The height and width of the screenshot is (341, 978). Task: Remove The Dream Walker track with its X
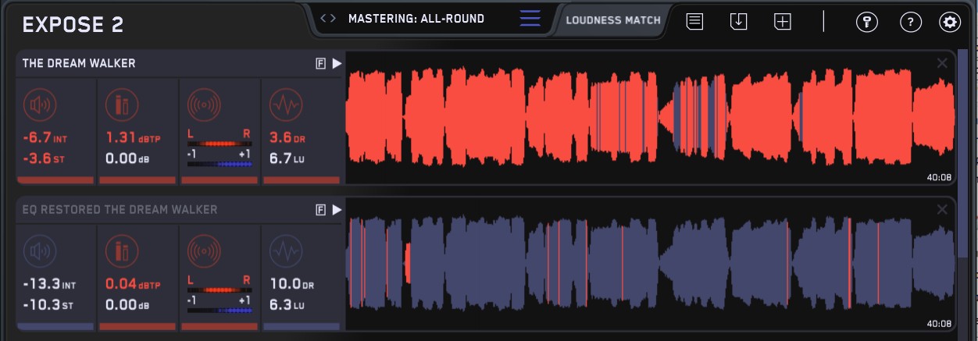click(942, 63)
